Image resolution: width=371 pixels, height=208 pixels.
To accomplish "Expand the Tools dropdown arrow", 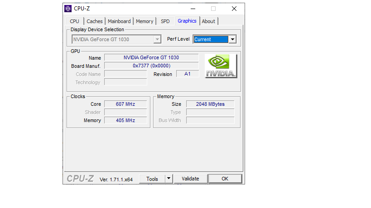I will [169, 179].
